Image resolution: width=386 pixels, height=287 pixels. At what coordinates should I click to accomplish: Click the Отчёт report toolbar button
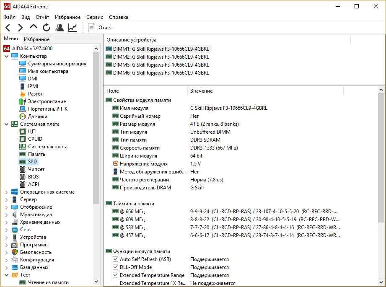[x=100, y=28]
